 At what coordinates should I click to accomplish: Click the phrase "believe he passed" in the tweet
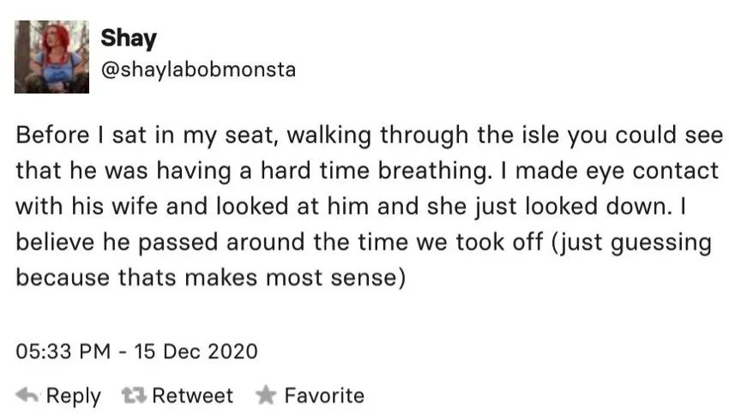tap(117, 243)
